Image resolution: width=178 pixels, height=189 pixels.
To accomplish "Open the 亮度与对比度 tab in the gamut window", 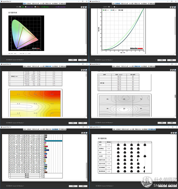I will [x=36, y=4].
